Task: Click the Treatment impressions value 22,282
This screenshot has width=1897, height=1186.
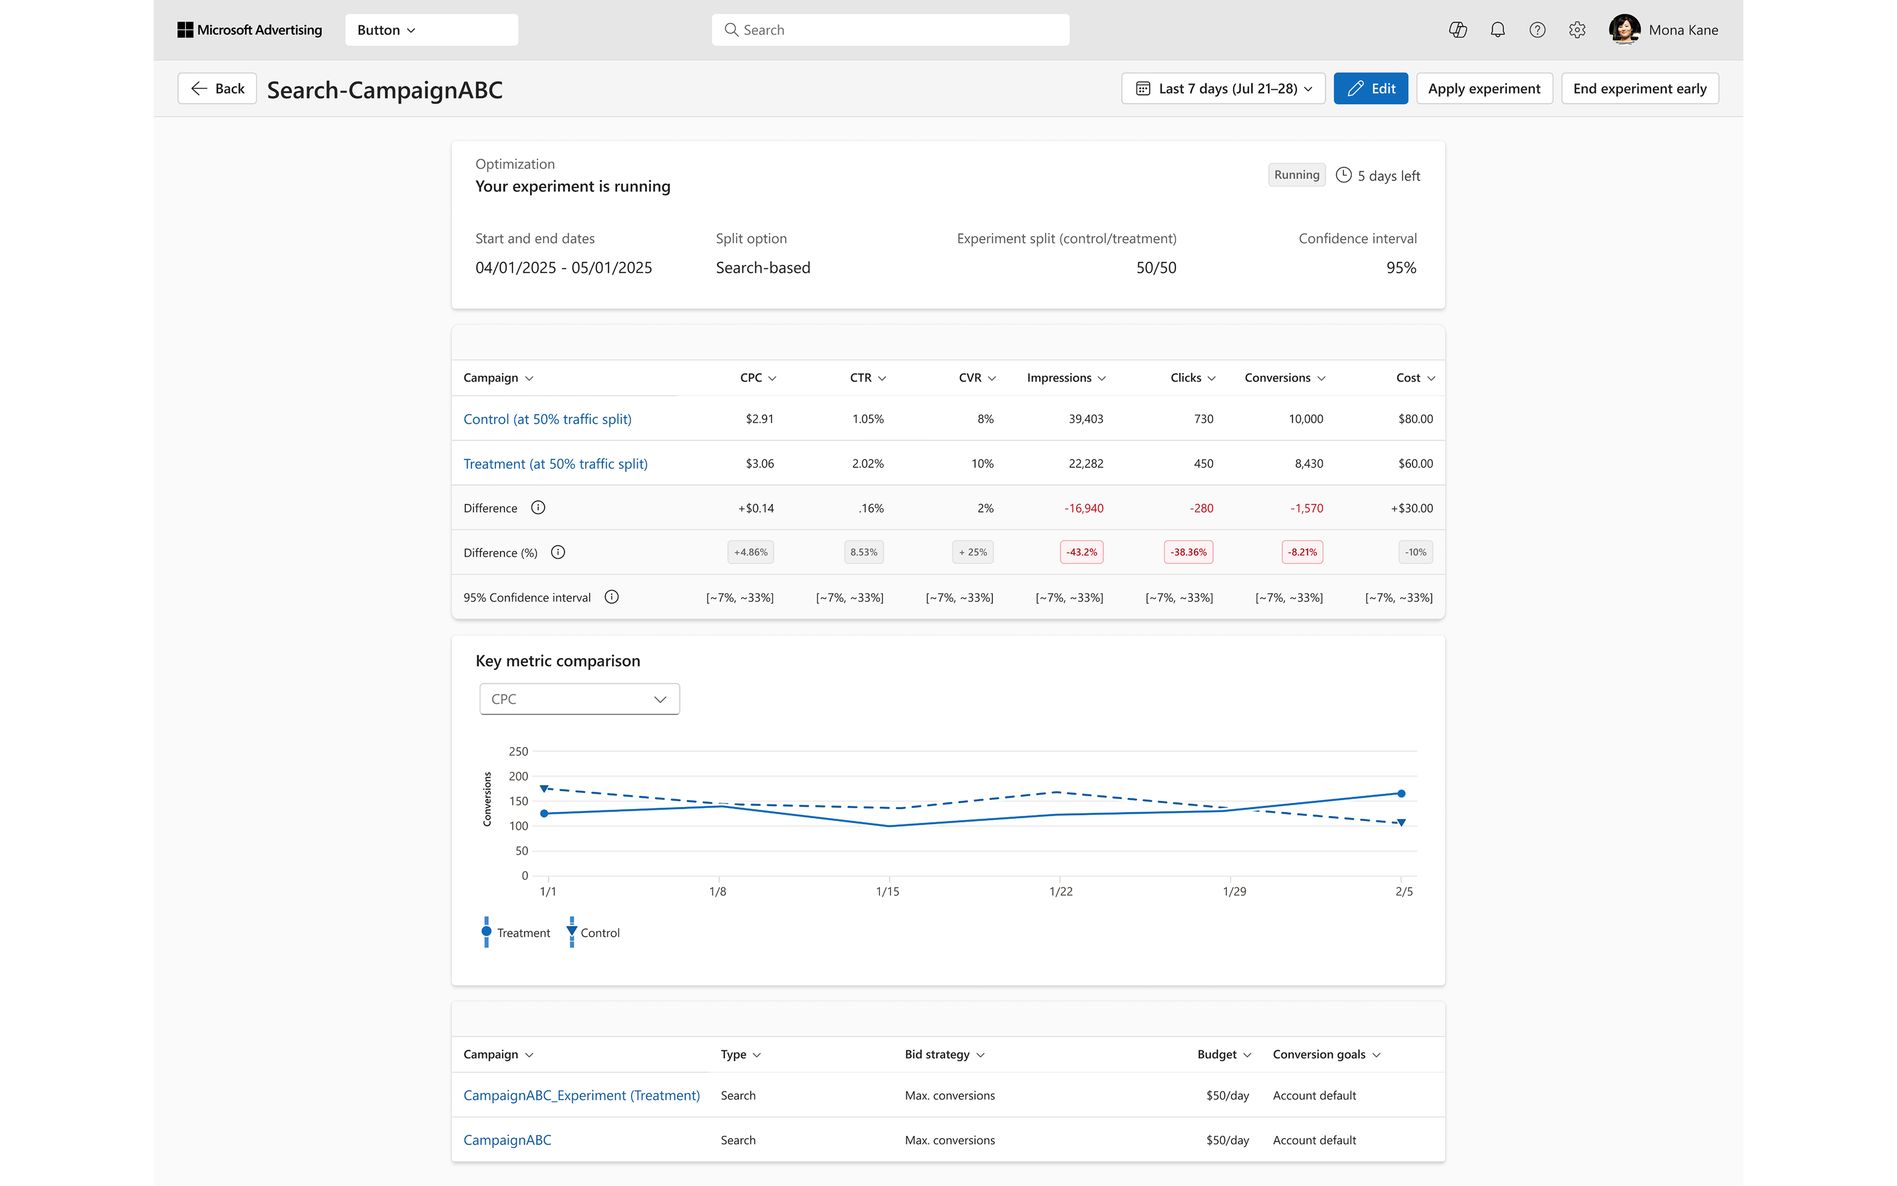Action: (x=1086, y=464)
